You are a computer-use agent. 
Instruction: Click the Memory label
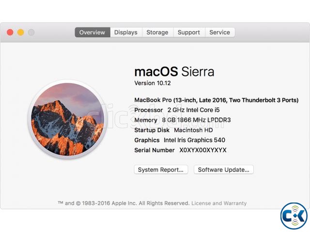[146, 120]
